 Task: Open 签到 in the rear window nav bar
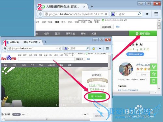57,34
